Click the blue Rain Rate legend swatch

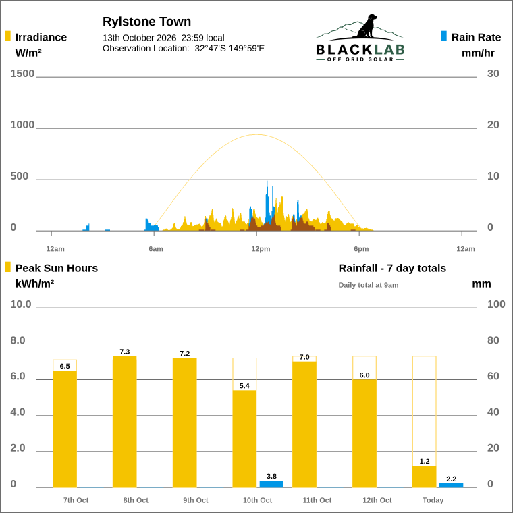[x=443, y=36]
